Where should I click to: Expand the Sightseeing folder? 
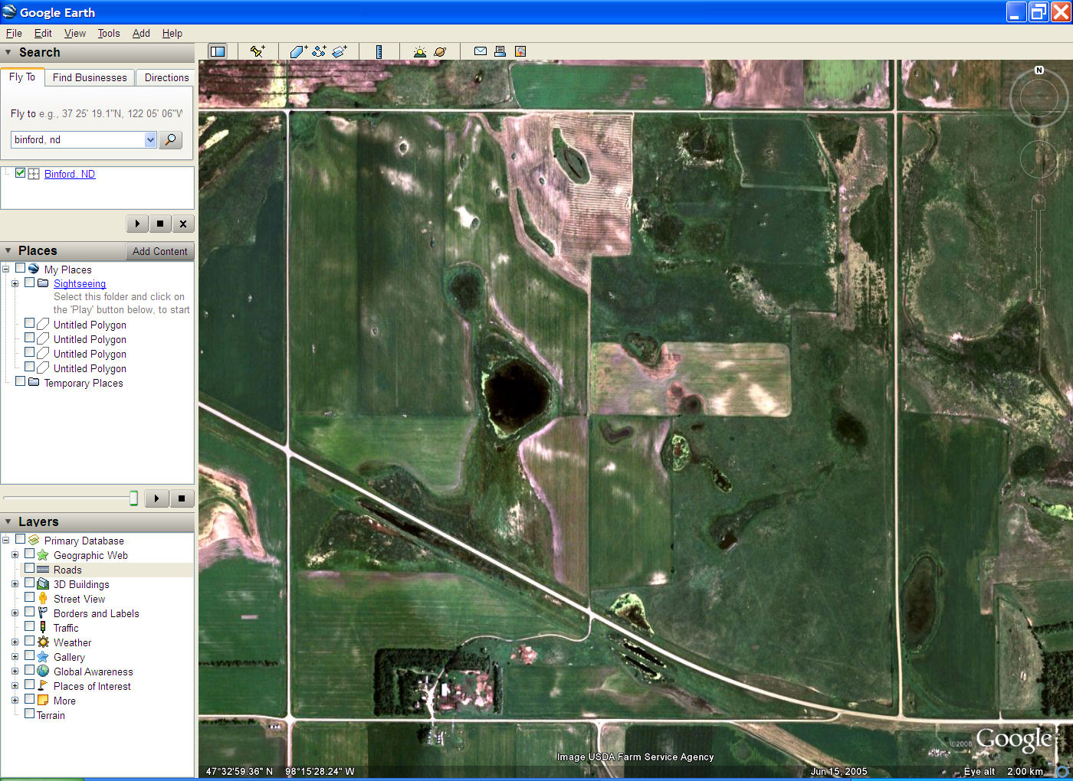[x=15, y=283]
